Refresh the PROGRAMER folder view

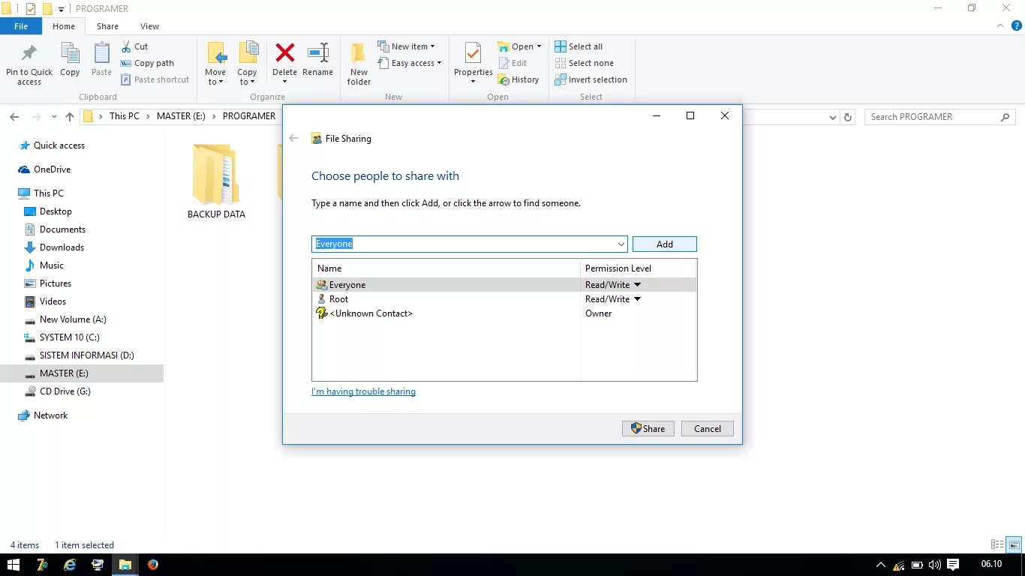(848, 117)
